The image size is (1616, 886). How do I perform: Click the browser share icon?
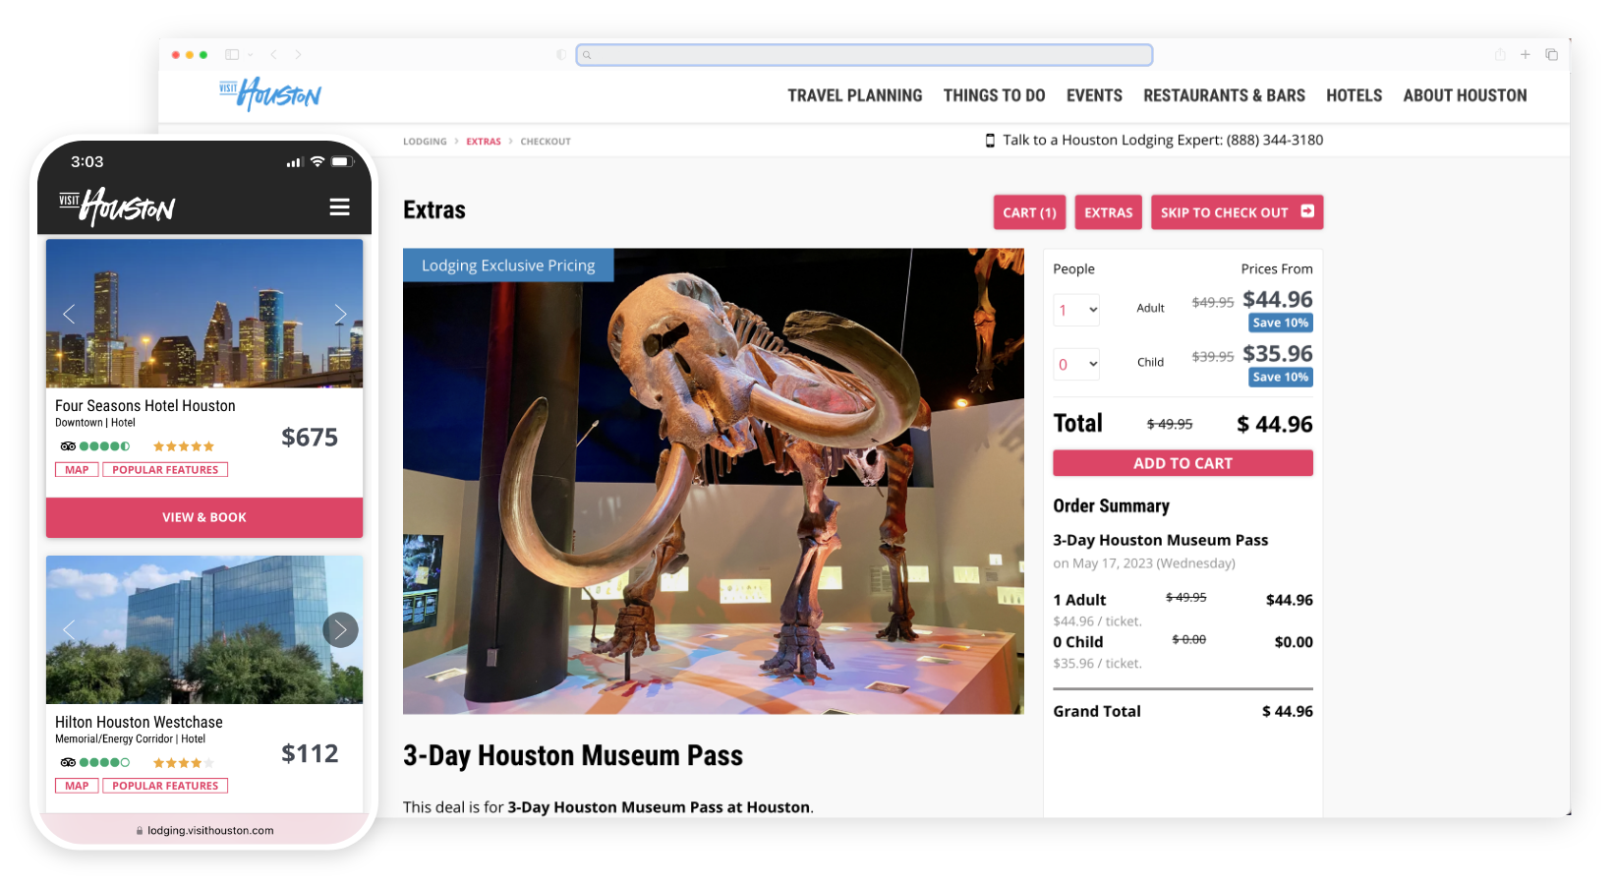pyautogui.click(x=1500, y=55)
